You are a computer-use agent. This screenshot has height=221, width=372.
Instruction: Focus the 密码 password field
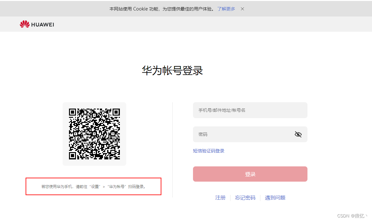pos(250,134)
